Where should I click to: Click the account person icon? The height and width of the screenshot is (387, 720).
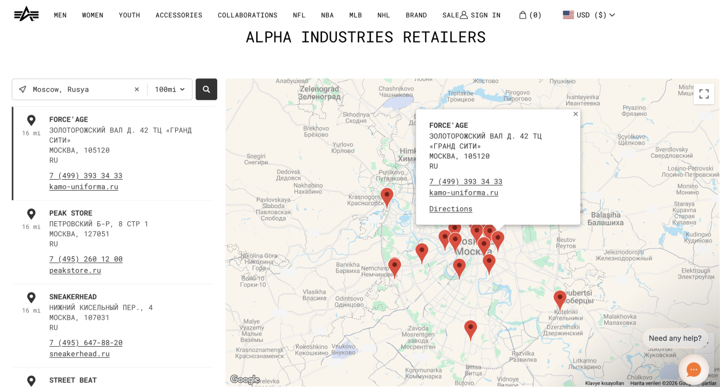[x=464, y=15]
